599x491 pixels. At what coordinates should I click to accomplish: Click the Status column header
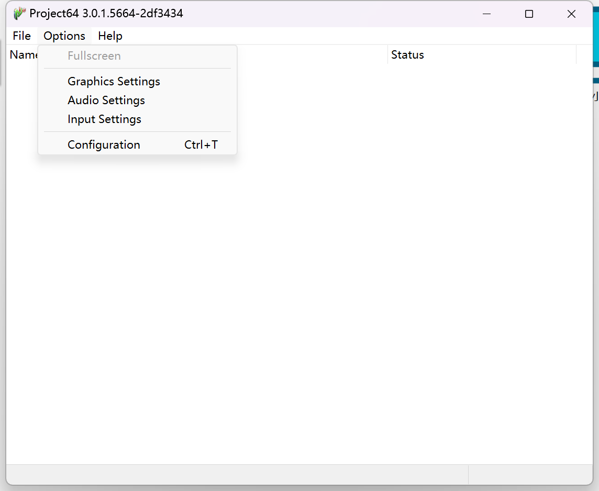tap(482, 54)
